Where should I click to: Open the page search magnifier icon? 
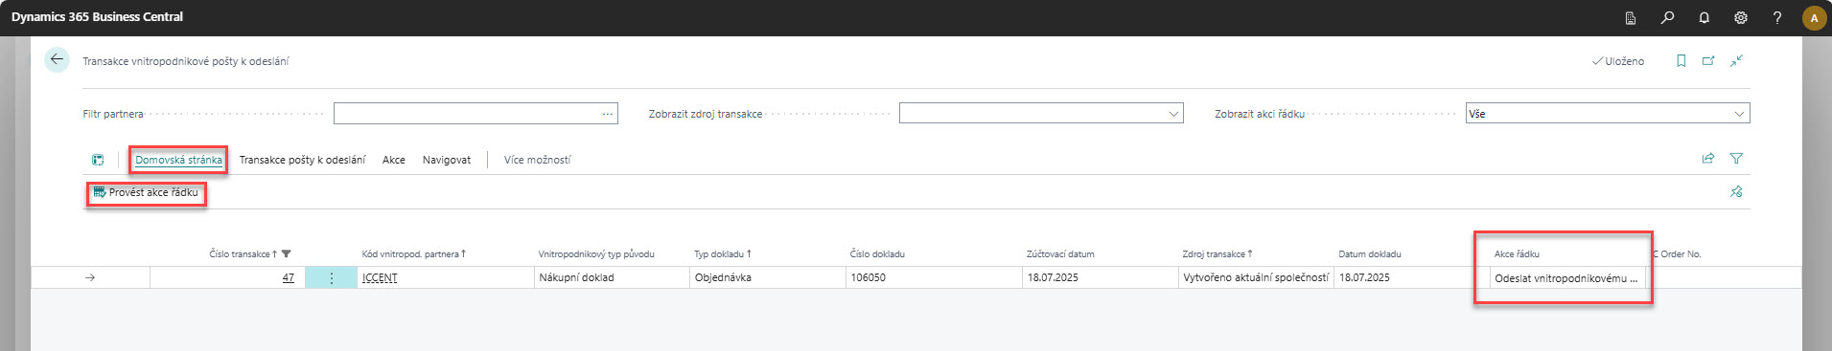[1668, 17]
